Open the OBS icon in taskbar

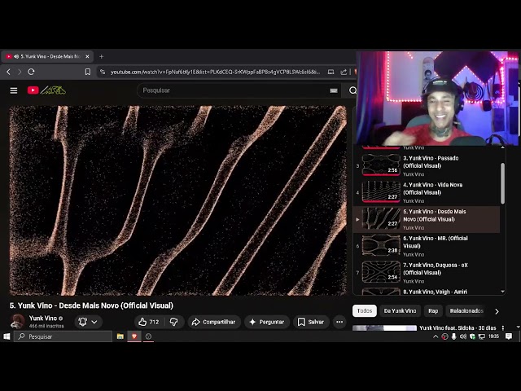coord(148,336)
